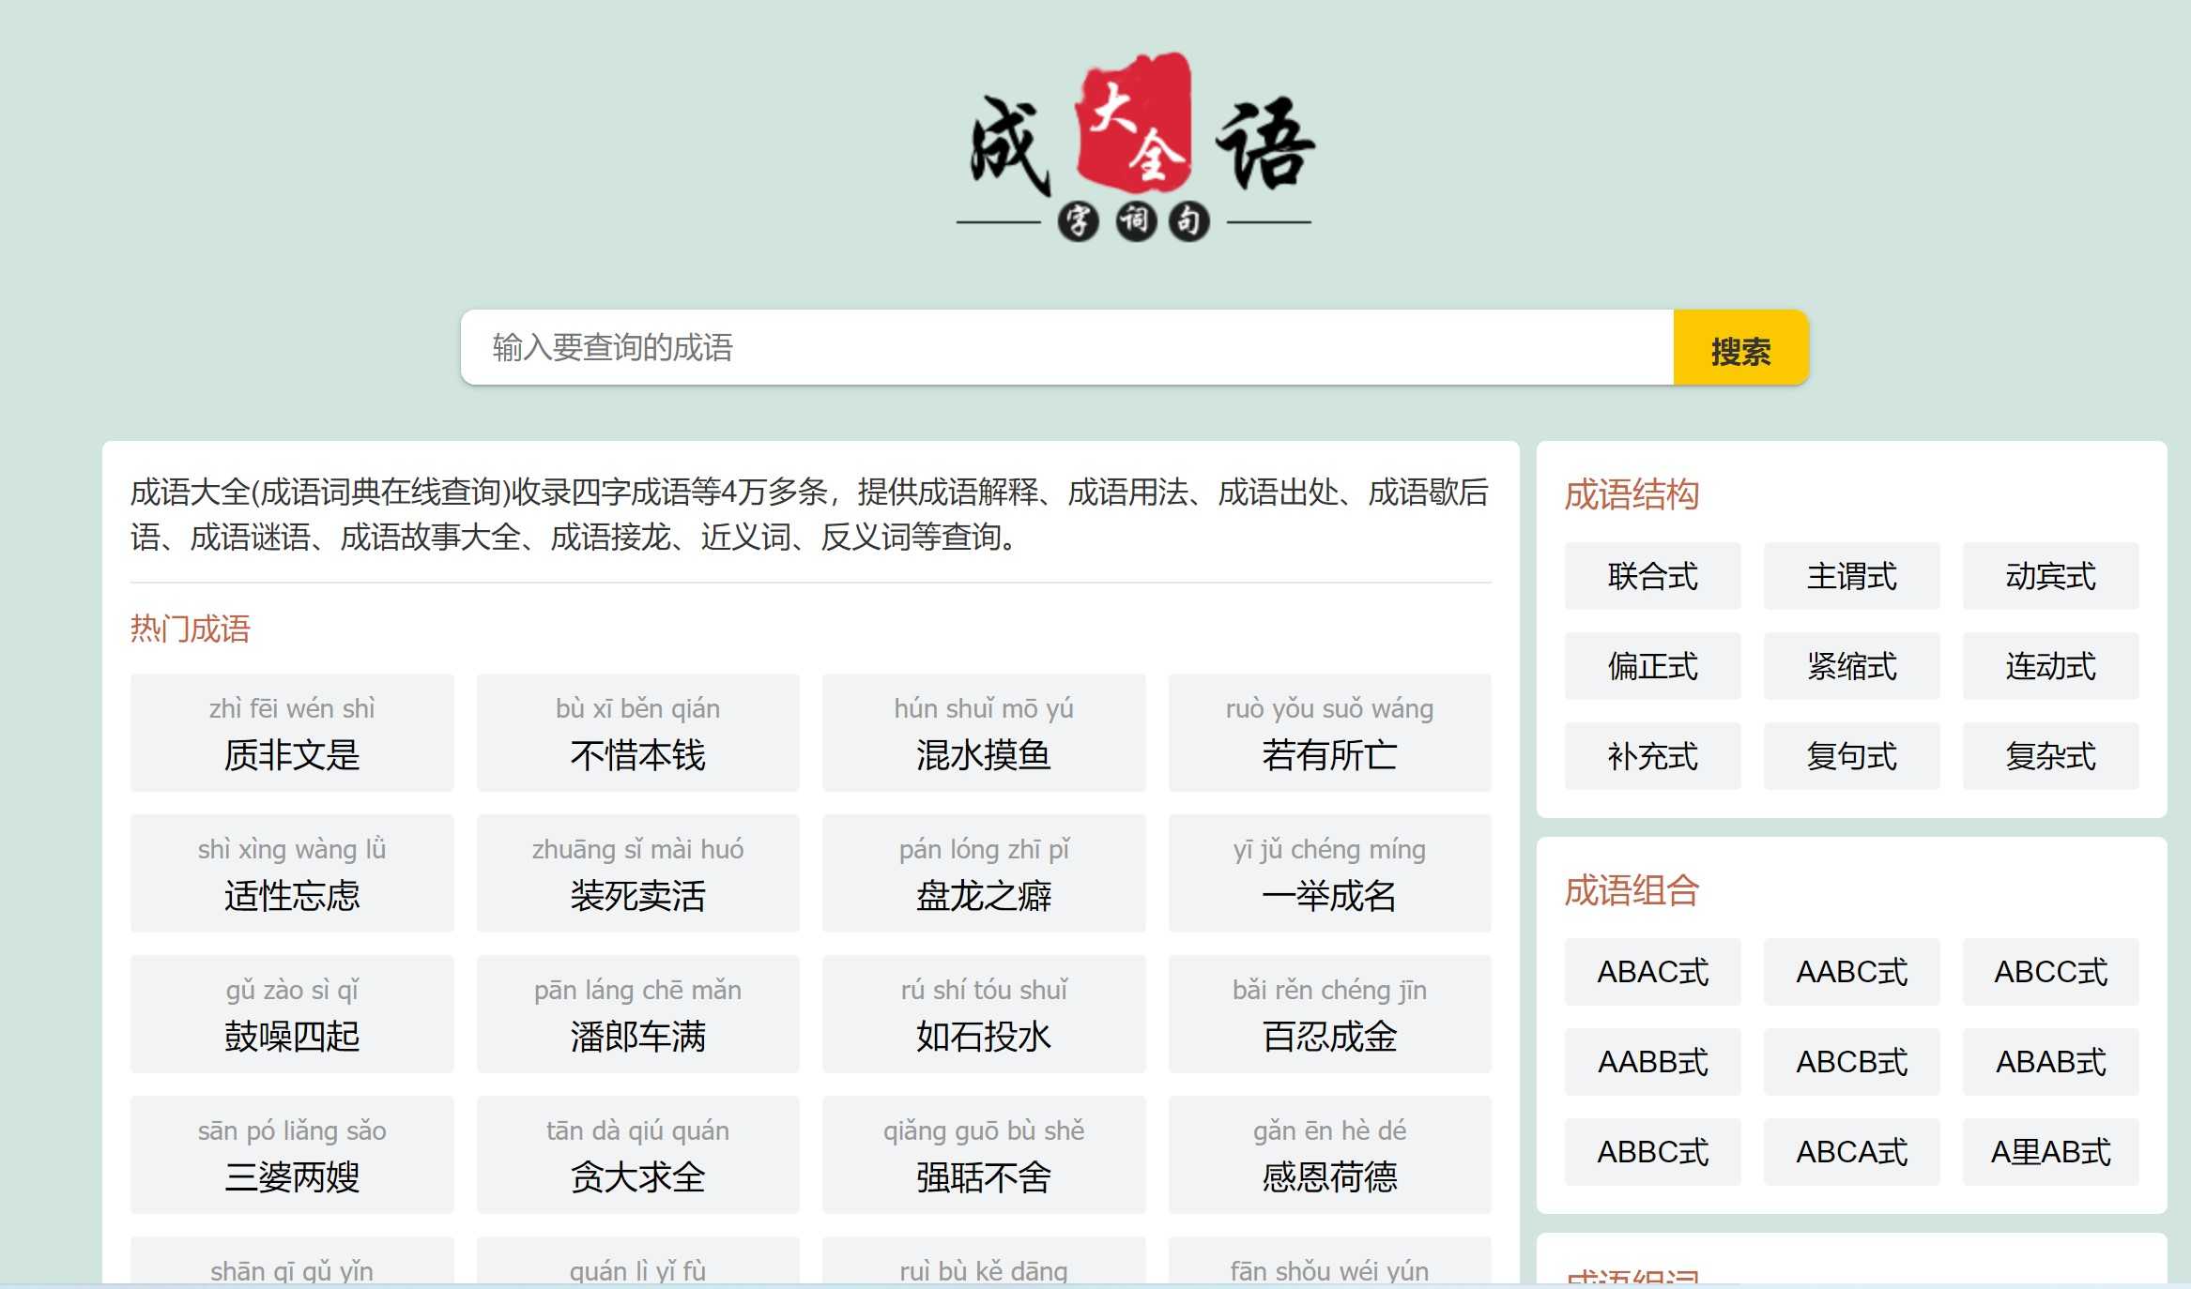Open the idiom 适性忘虑

click(292, 873)
